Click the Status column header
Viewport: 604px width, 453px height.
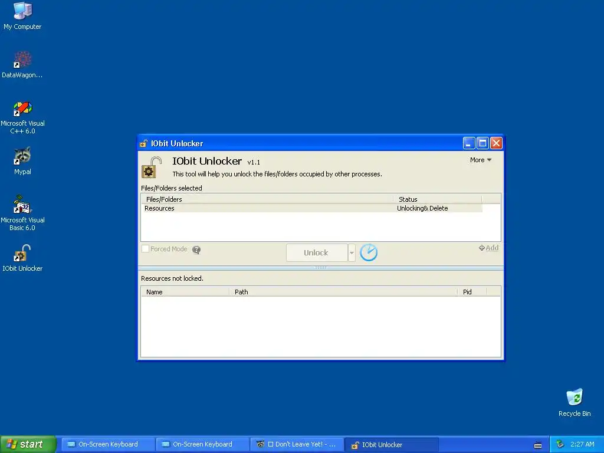(x=438, y=199)
